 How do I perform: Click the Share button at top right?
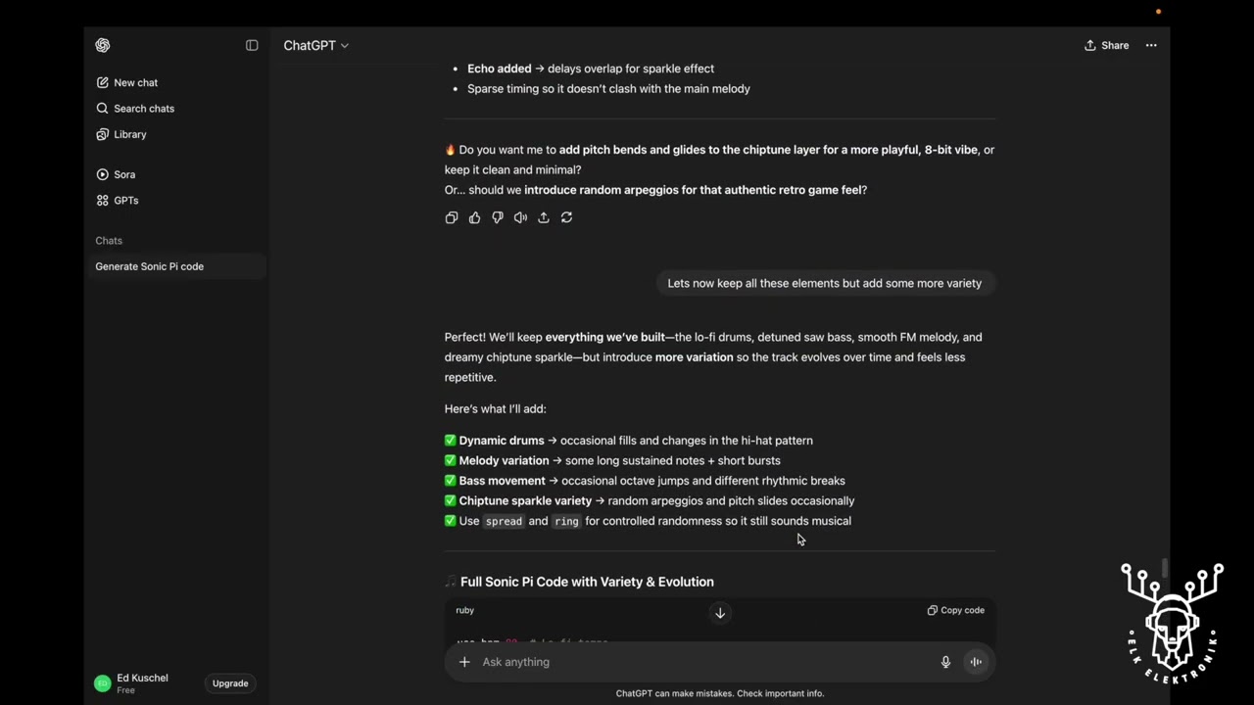click(1106, 45)
